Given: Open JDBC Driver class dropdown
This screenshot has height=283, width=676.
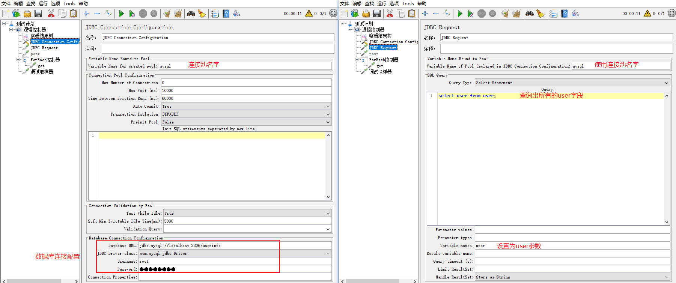Looking at the screenshot, I should tap(235, 253).
